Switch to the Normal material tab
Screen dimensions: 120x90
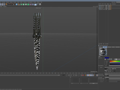coord(113,47)
